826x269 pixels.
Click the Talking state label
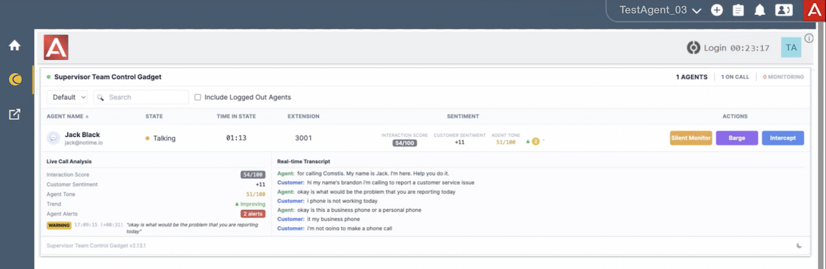164,138
